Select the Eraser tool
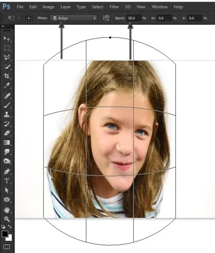Viewport: 215px width, 253px height. coord(7,133)
